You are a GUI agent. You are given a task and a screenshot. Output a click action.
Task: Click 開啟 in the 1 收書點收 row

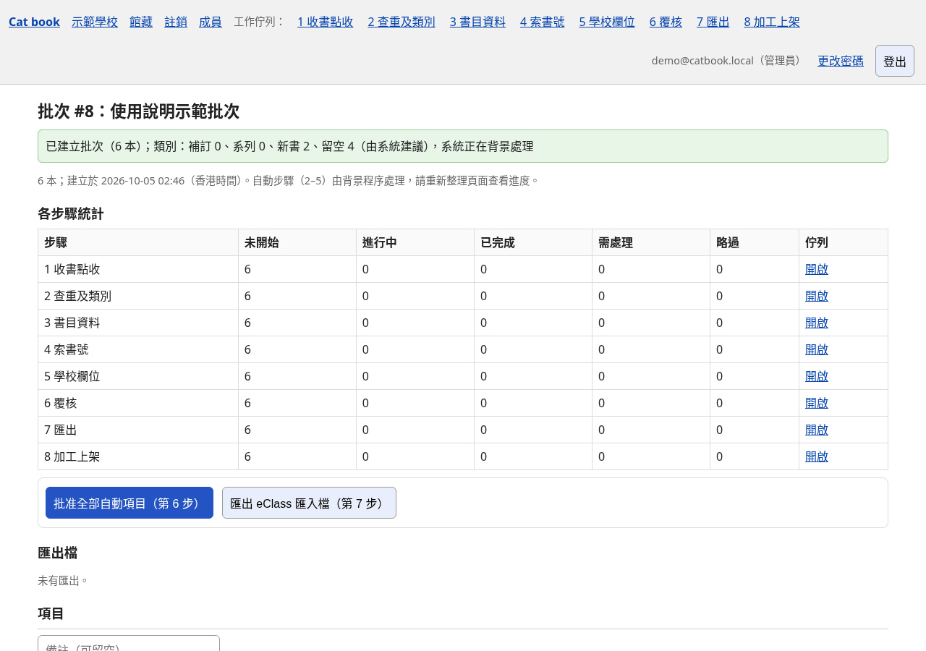[817, 269]
